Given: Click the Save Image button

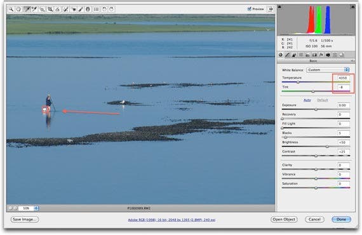Looking at the screenshot, I should pyautogui.click(x=25, y=219).
